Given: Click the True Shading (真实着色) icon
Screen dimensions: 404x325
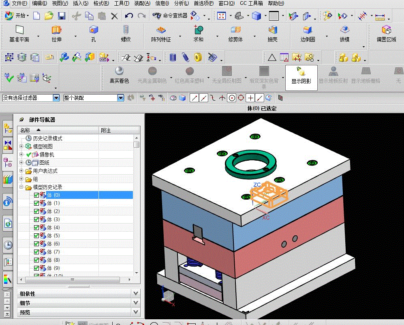Looking at the screenshot, I should coord(119,75).
